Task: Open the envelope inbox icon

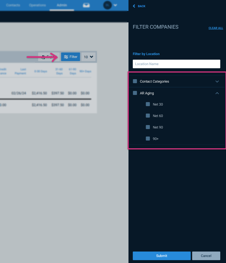Action: tap(86, 5)
